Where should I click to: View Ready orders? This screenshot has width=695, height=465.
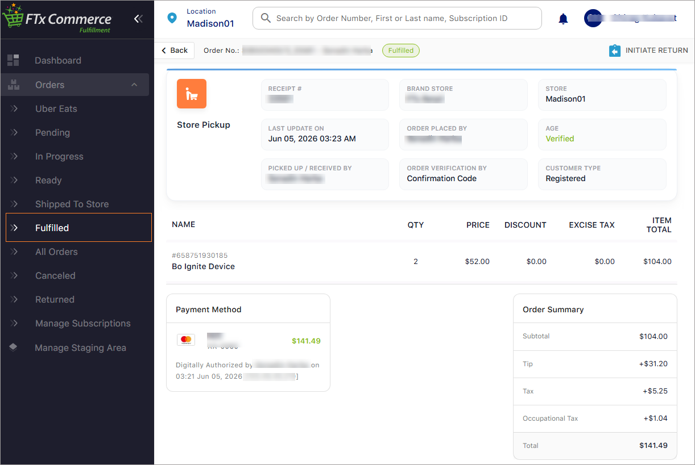pos(48,180)
